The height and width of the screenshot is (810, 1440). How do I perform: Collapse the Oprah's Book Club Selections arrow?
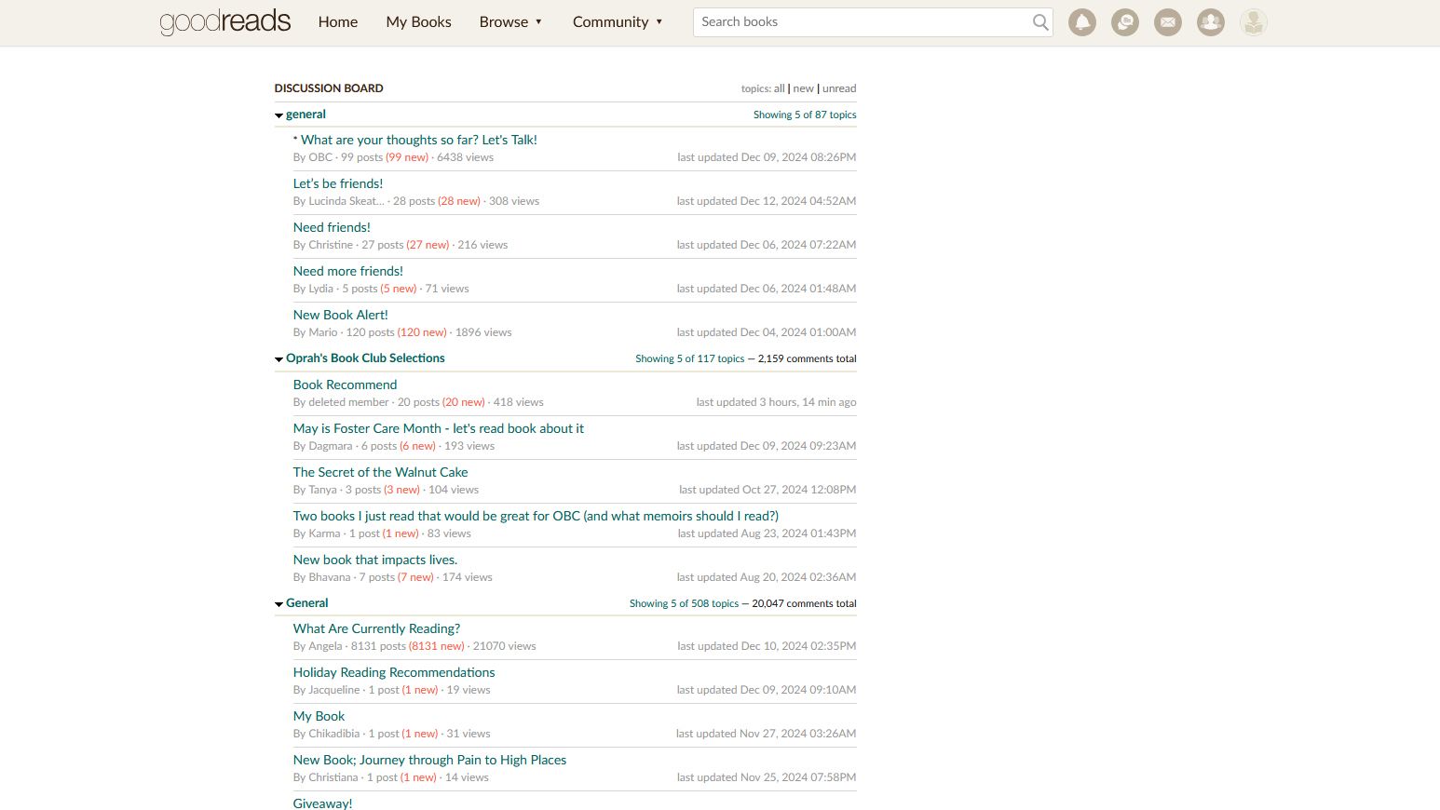(278, 359)
